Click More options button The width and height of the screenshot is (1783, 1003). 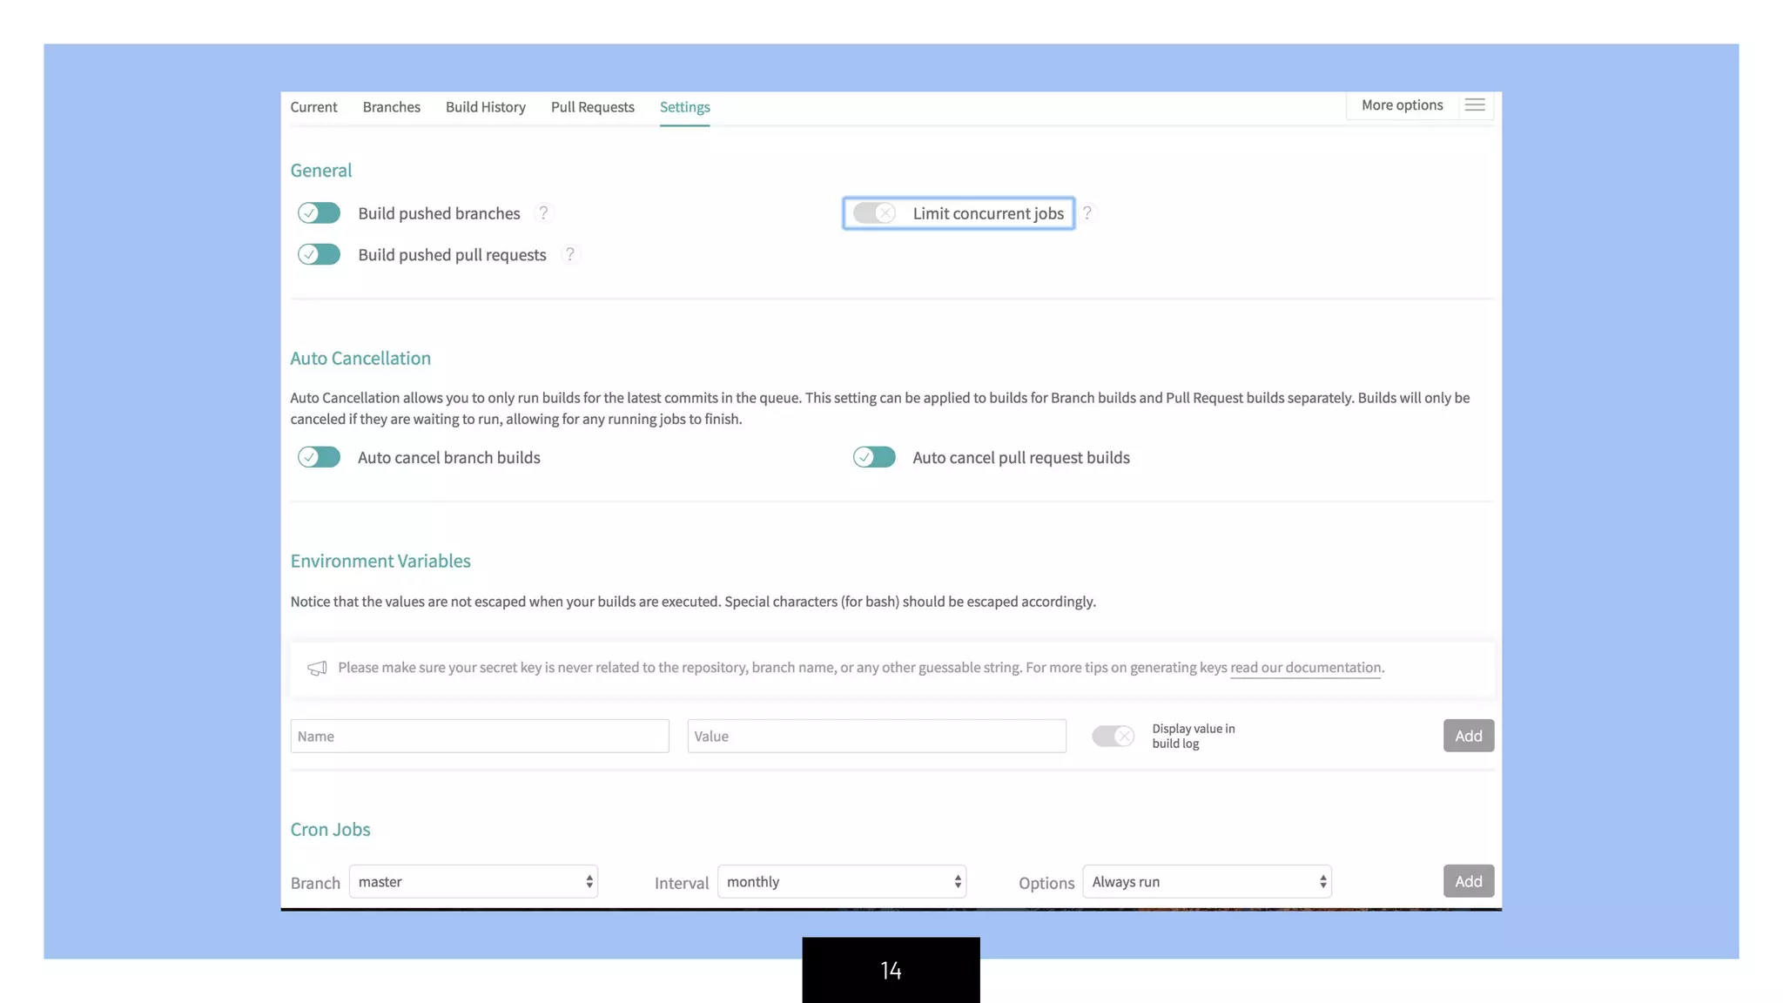pos(1402,105)
